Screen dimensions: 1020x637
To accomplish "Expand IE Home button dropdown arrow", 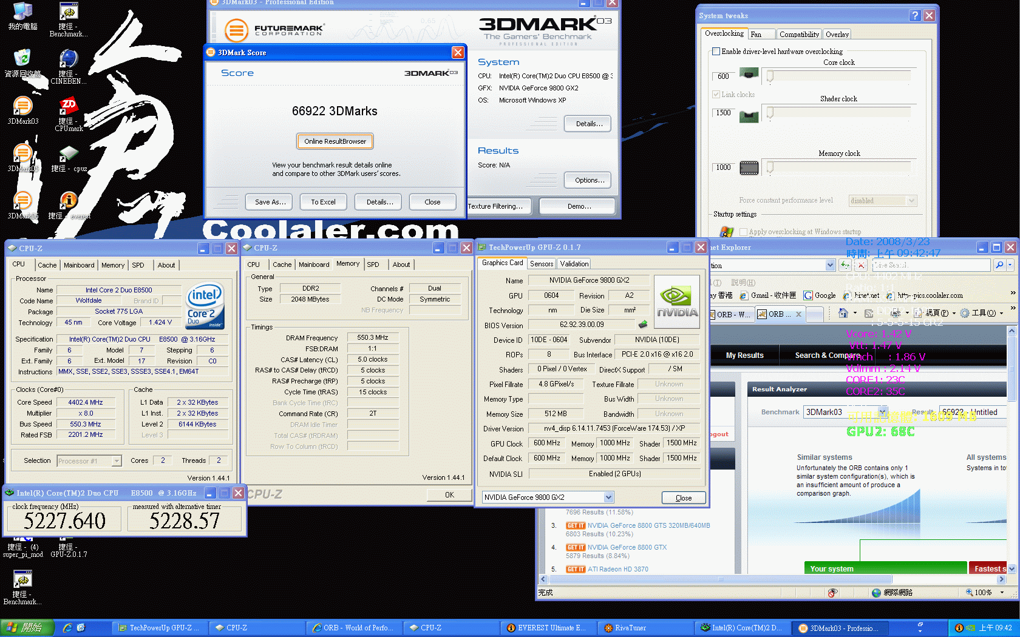I will [x=855, y=313].
